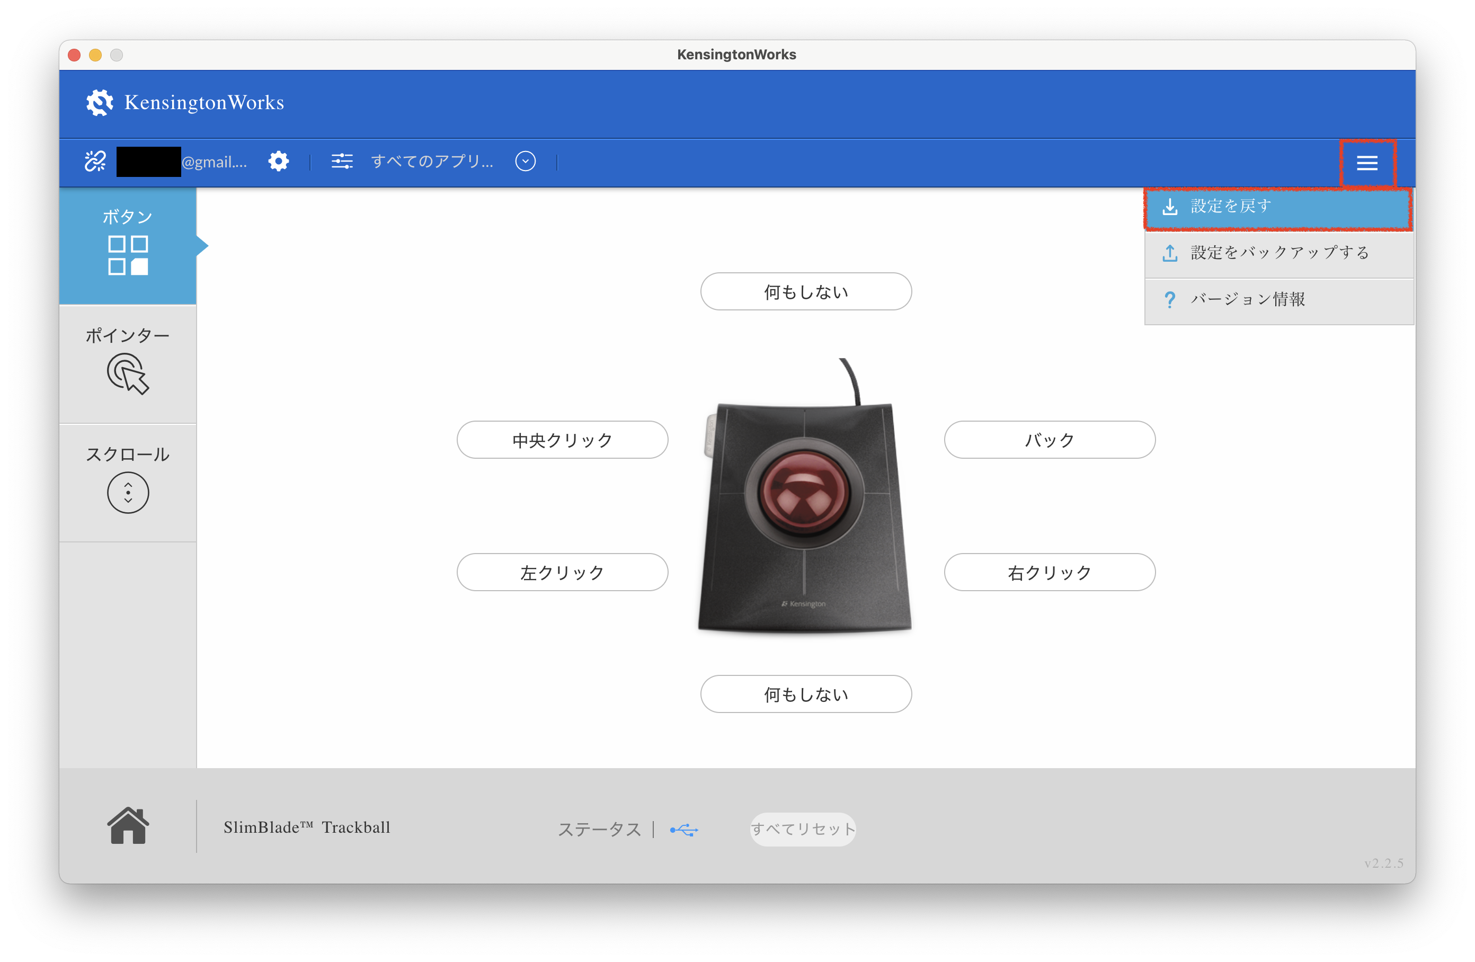Image resolution: width=1475 pixels, height=962 pixels.
Task: Click the v2.2.5 version text
Action: pyautogui.click(x=1383, y=863)
